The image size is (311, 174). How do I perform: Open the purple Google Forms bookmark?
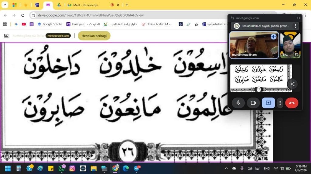tap(32, 24)
